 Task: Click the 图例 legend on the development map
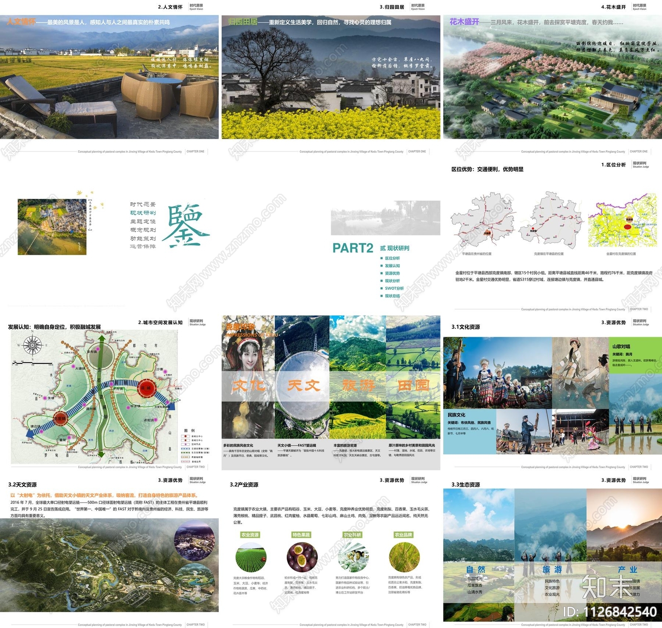[195, 446]
